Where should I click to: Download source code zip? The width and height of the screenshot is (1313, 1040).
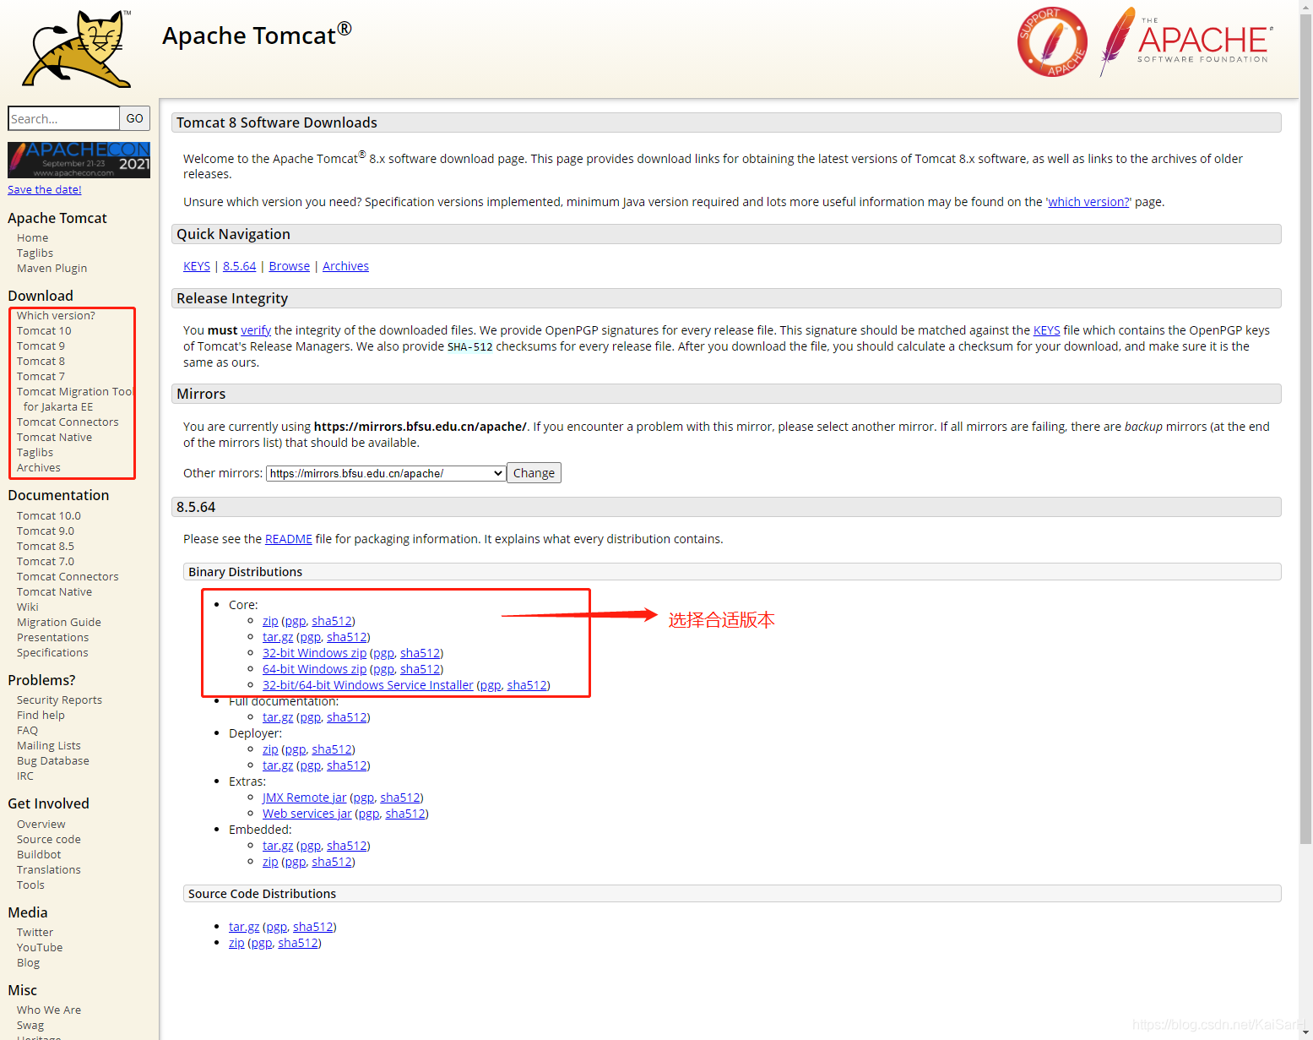[x=236, y=943]
